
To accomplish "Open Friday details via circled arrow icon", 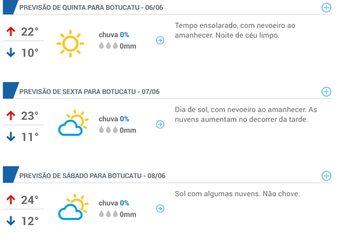I will [160, 124].
